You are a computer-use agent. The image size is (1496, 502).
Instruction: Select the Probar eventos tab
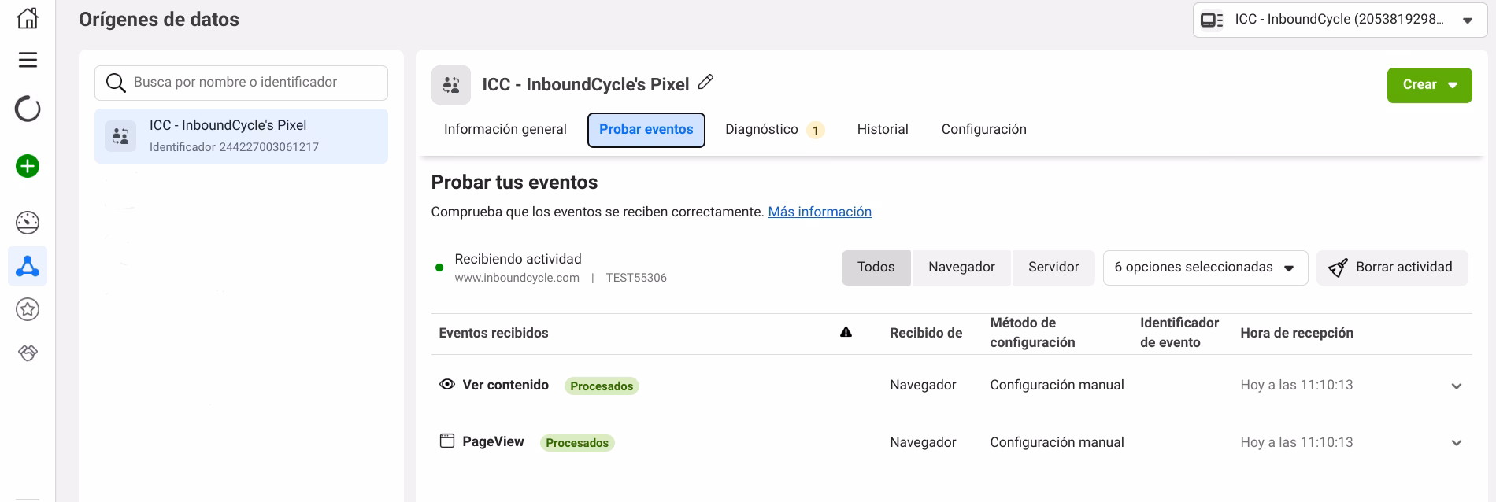coord(646,130)
